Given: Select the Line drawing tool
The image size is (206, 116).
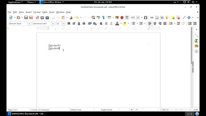Looking at the screenshot, I should [184, 17].
